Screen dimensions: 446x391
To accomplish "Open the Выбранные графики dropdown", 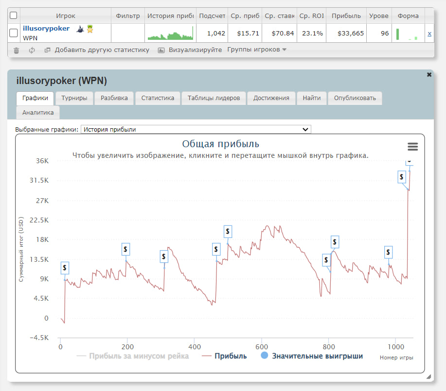I will click(x=196, y=129).
